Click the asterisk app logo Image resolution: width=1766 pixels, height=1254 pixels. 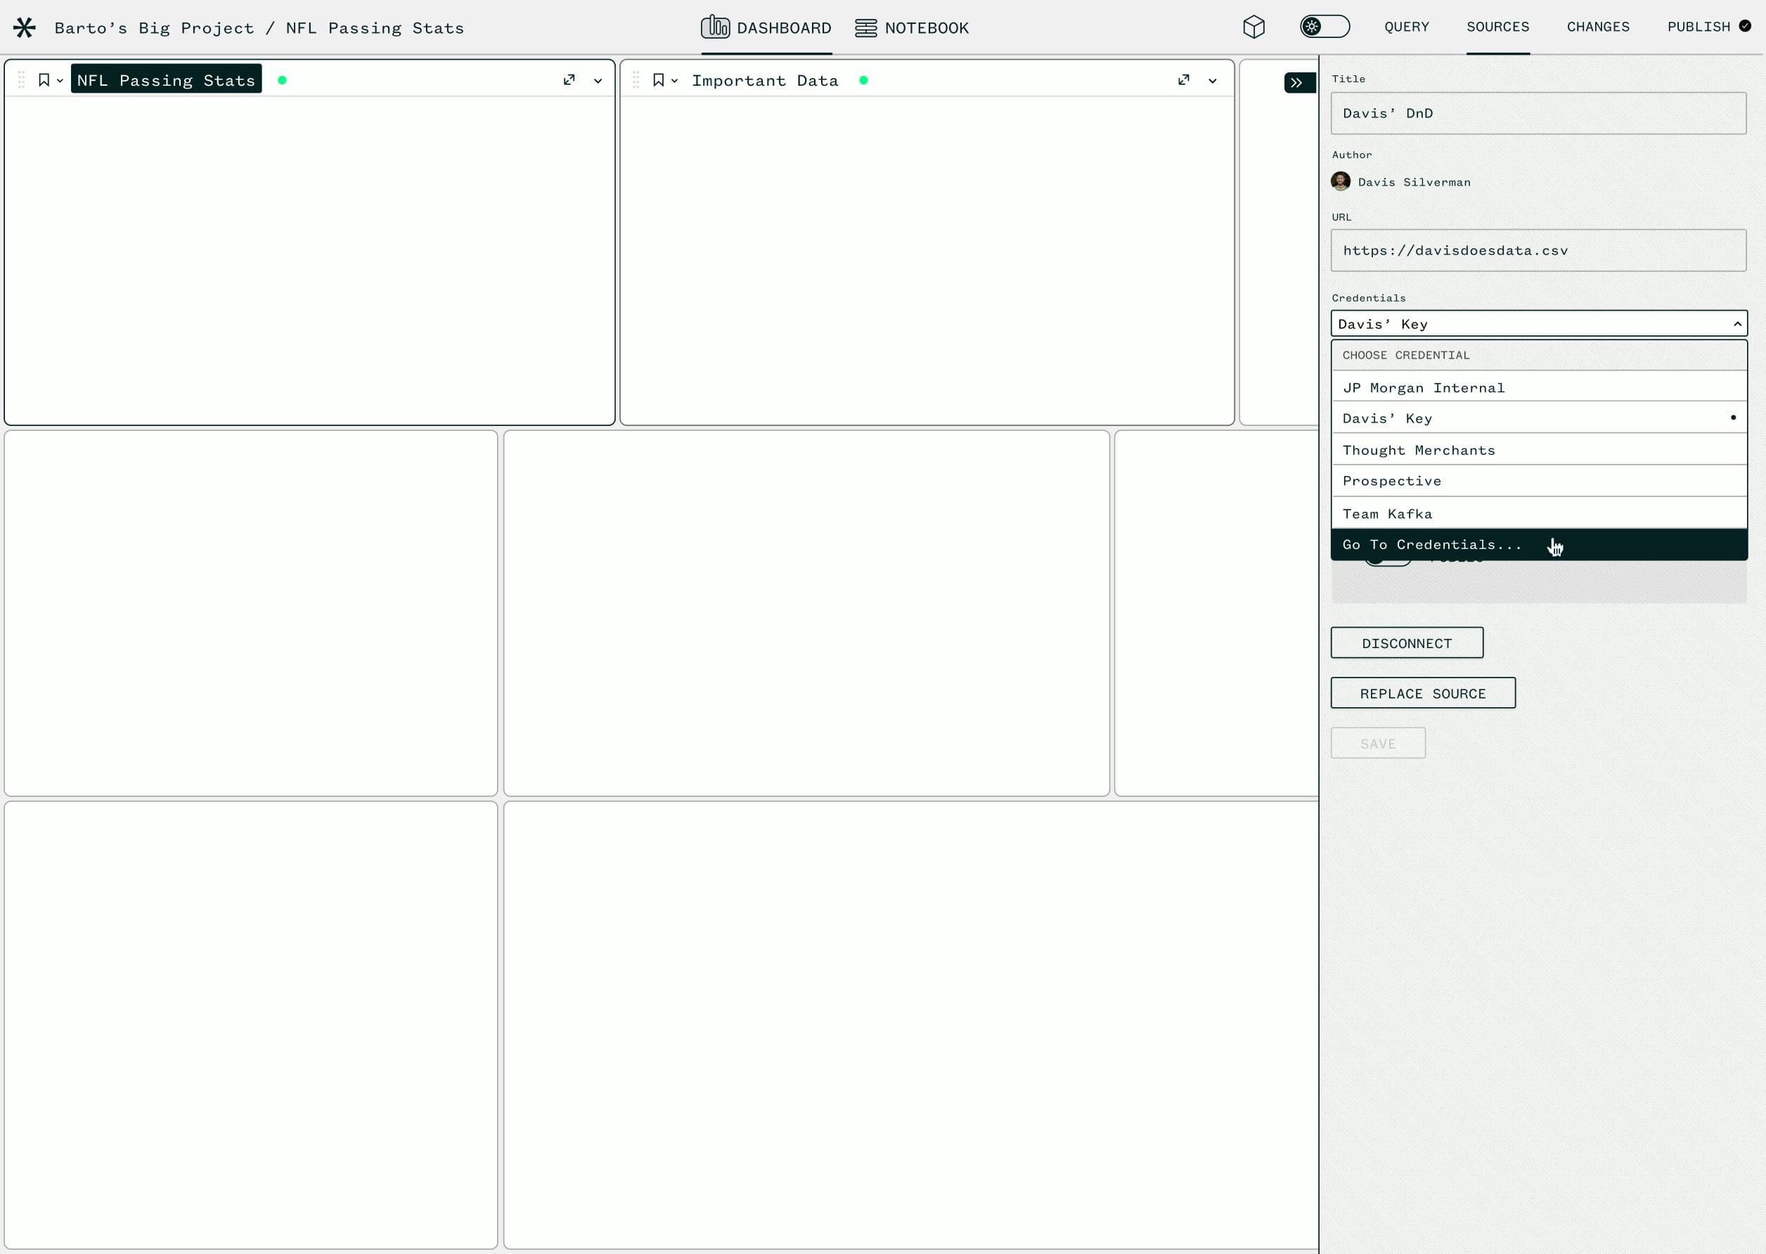click(25, 28)
